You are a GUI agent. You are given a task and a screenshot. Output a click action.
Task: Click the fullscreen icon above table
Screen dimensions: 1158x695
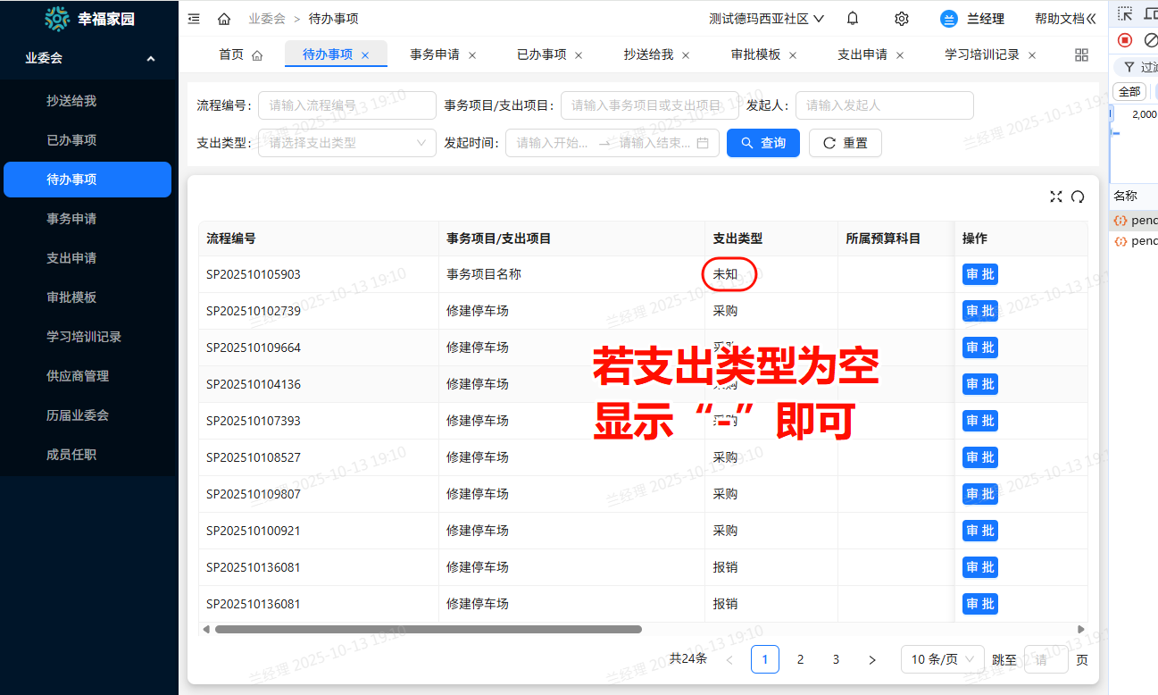tap(1056, 197)
